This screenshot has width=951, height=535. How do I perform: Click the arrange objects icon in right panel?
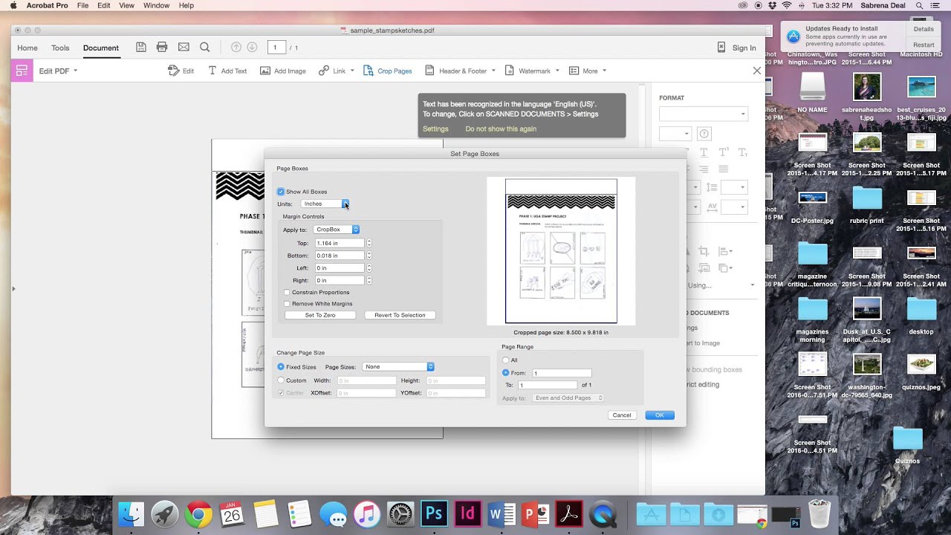(x=725, y=268)
